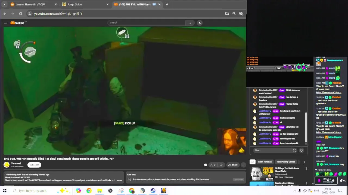Click the heart reaction button next to chat
The width and height of the screenshot is (348, 195).
click(302, 150)
